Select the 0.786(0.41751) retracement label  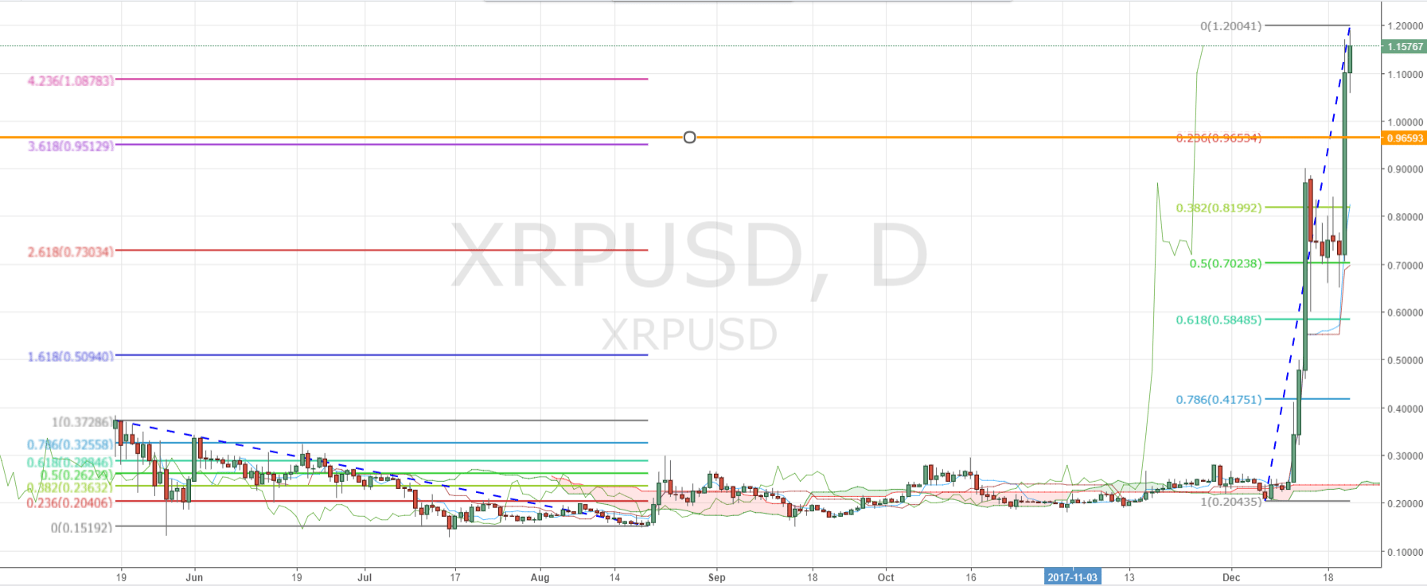[x=1218, y=399]
